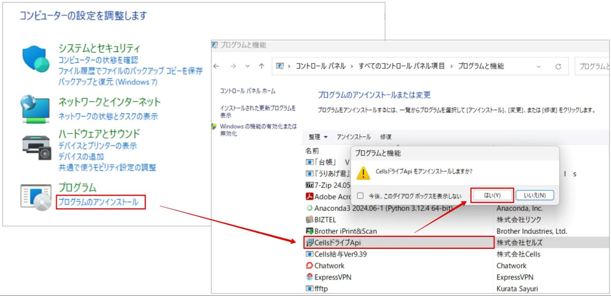Open コンピューターの状態を確認 link

tap(98, 60)
